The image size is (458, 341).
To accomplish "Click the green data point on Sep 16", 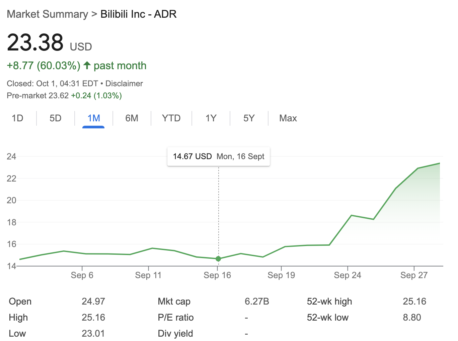I will coord(218,259).
